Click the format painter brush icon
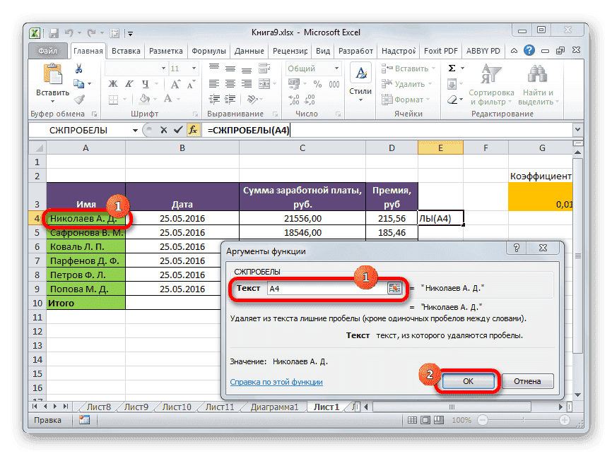Viewport: 612px width, 456px height. click(79, 99)
